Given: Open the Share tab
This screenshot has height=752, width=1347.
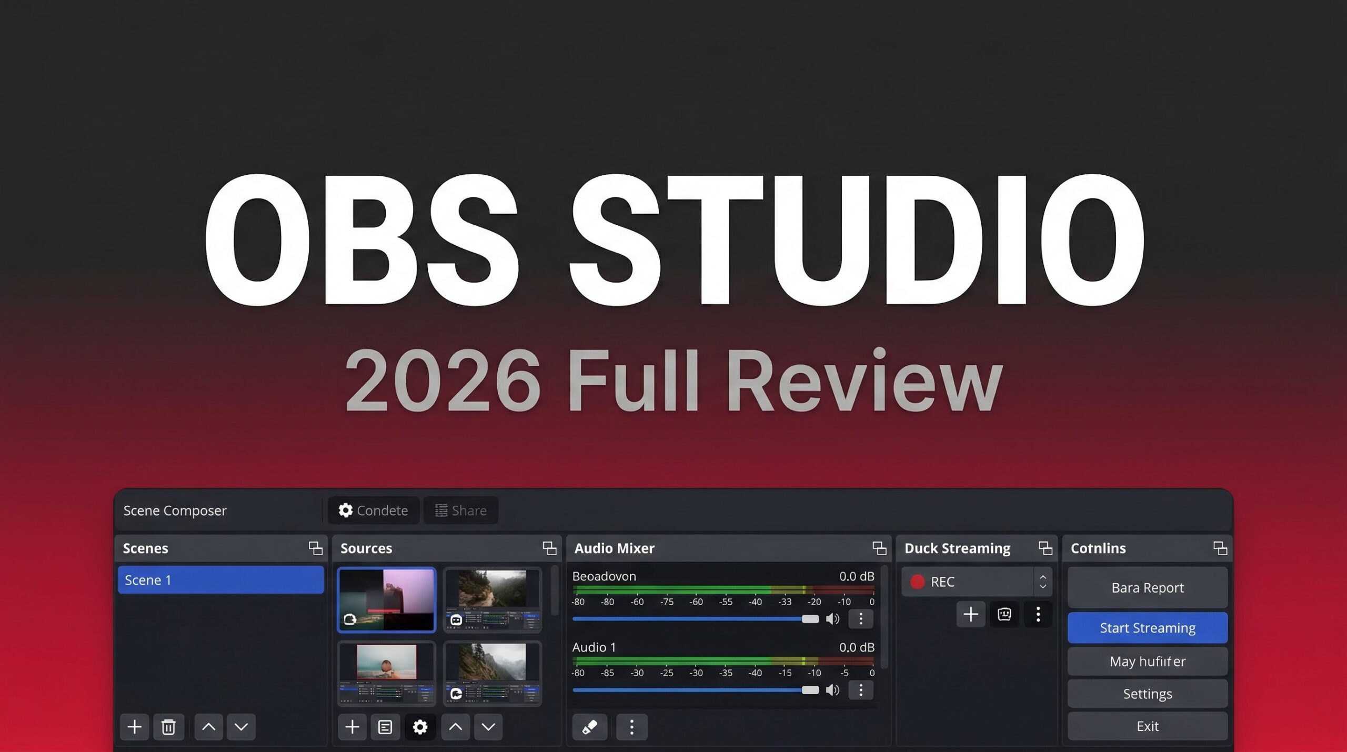Looking at the screenshot, I should [x=461, y=510].
